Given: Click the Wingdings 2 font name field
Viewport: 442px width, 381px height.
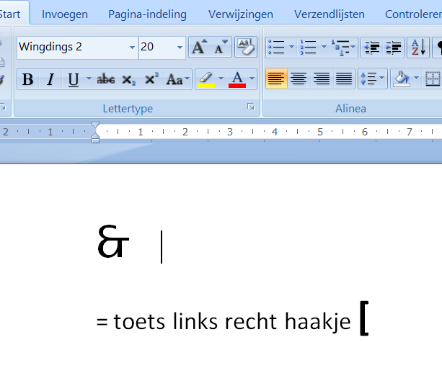Looking at the screenshot, I should (x=72, y=48).
